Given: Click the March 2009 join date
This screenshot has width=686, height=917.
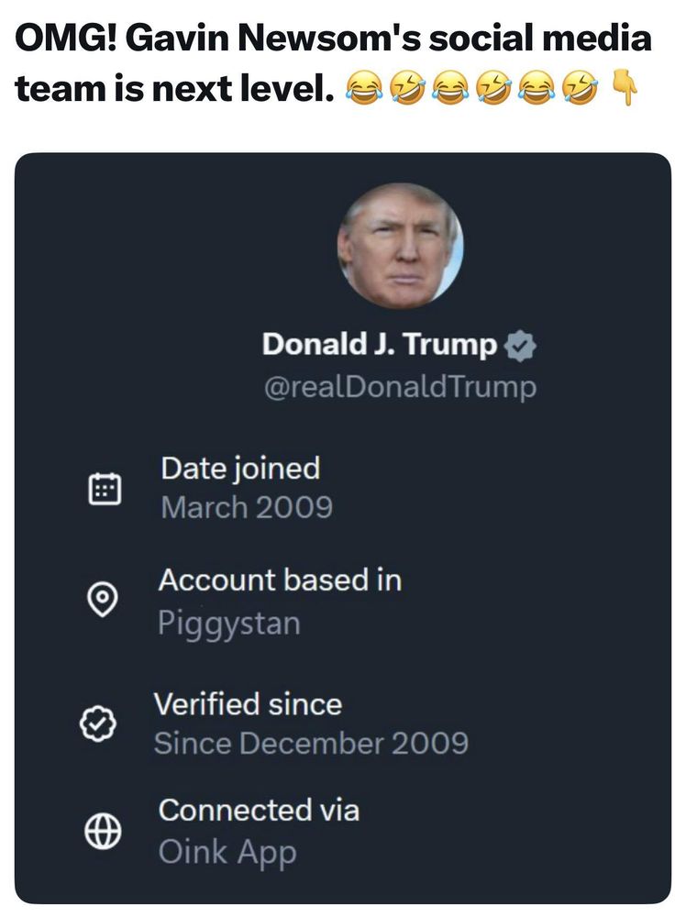Looking at the screenshot, I should (246, 507).
